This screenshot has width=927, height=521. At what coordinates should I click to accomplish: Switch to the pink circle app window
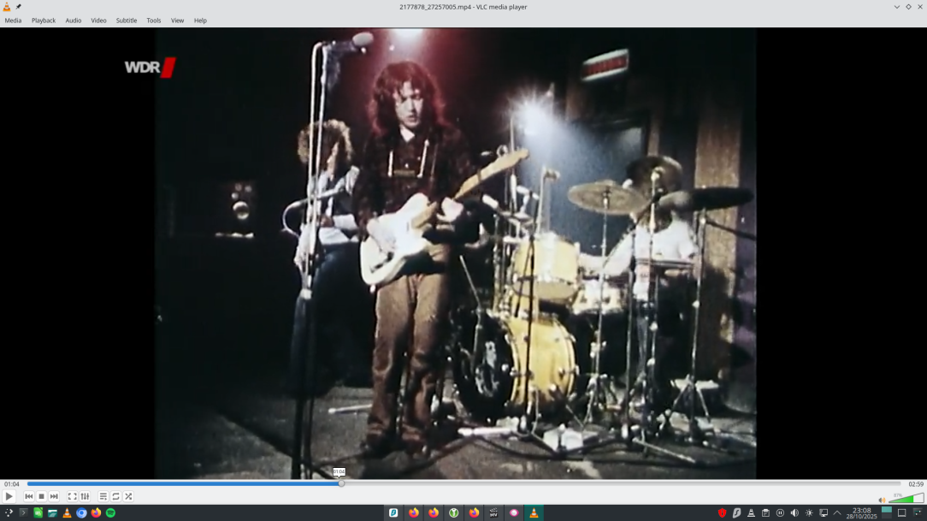click(x=514, y=512)
